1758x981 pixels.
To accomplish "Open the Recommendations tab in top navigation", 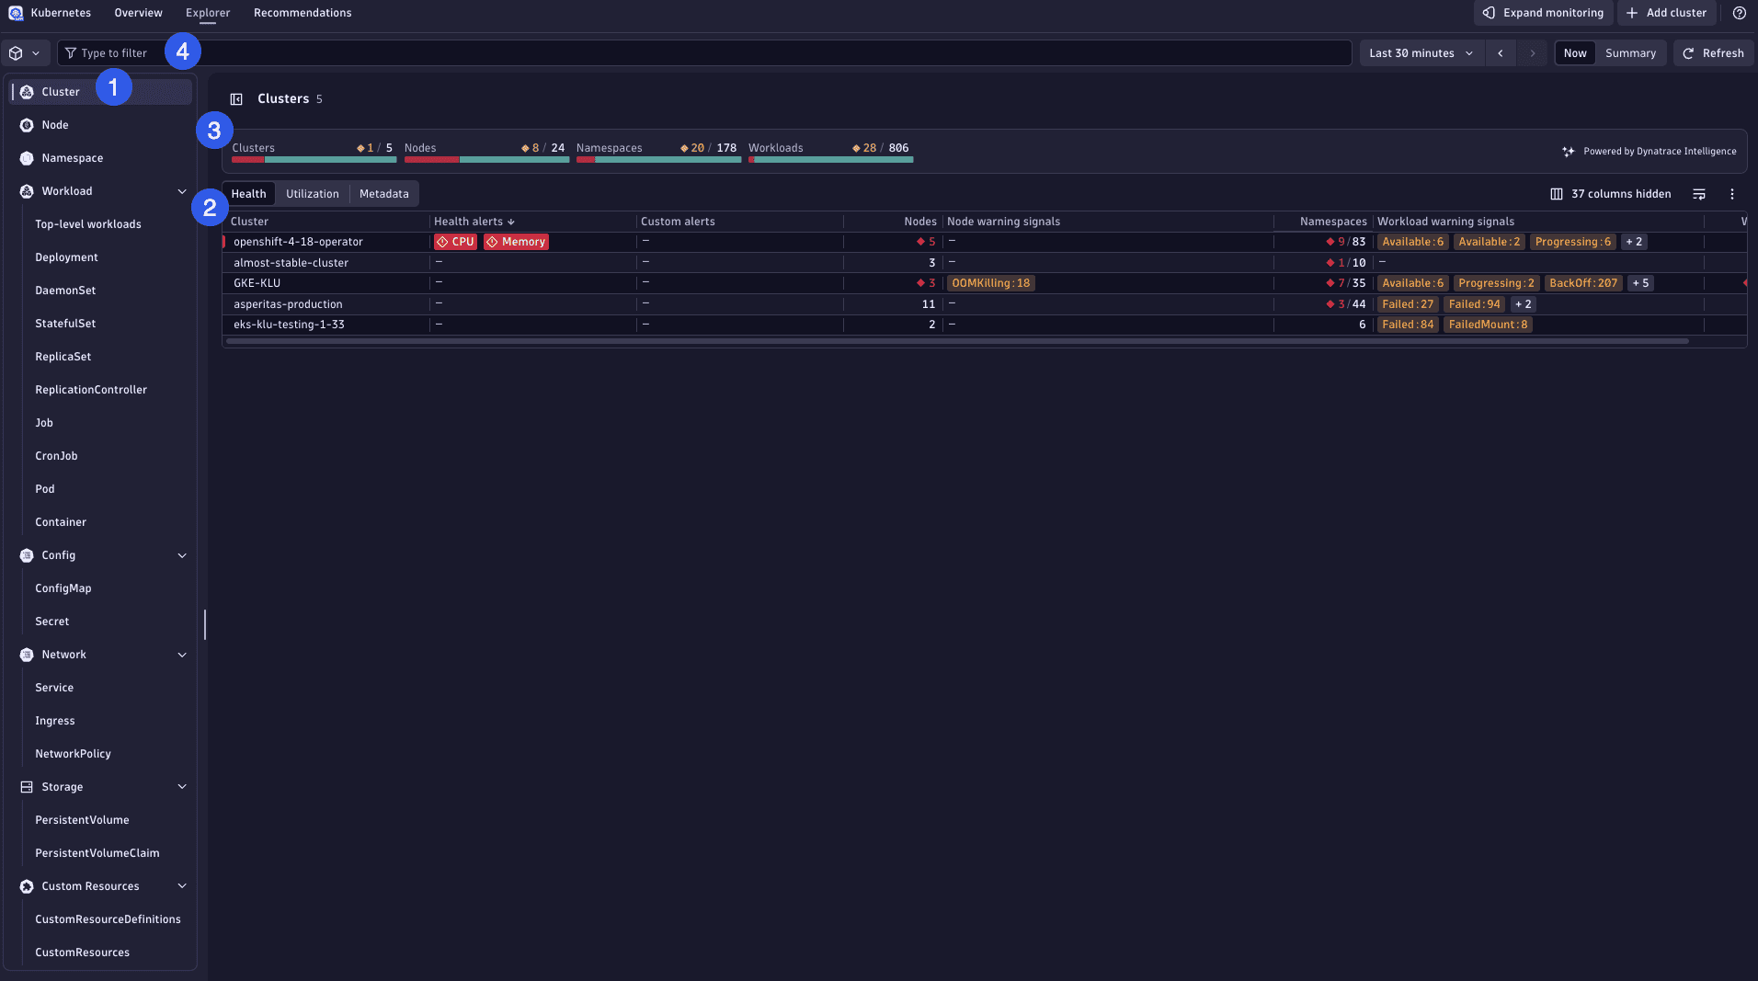I will [303, 13].
